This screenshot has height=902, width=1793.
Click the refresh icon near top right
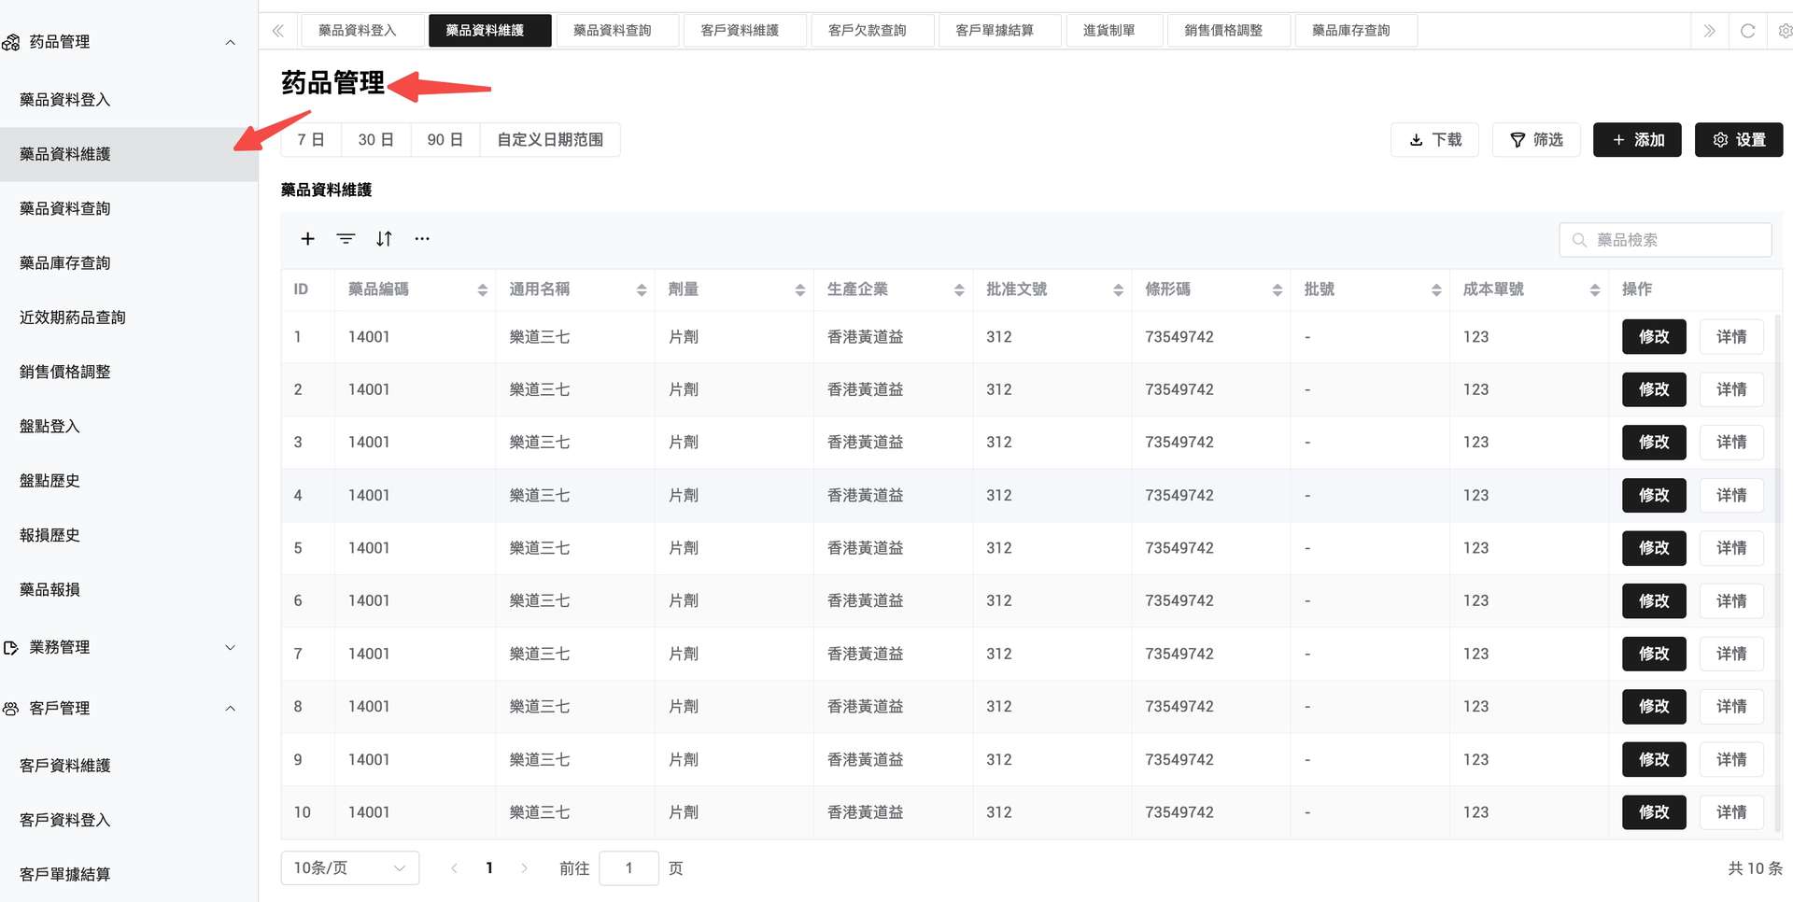[1747, 30]
